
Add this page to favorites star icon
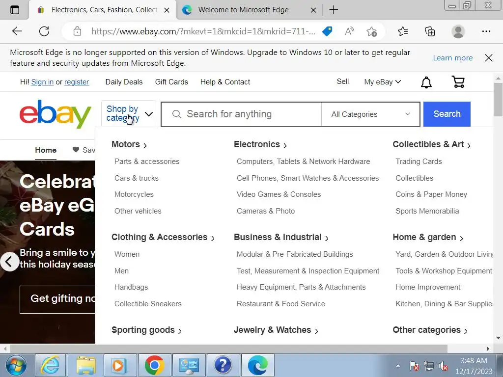(371, 31)
